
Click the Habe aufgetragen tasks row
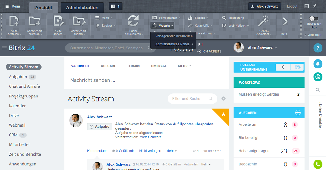(269, 151)
